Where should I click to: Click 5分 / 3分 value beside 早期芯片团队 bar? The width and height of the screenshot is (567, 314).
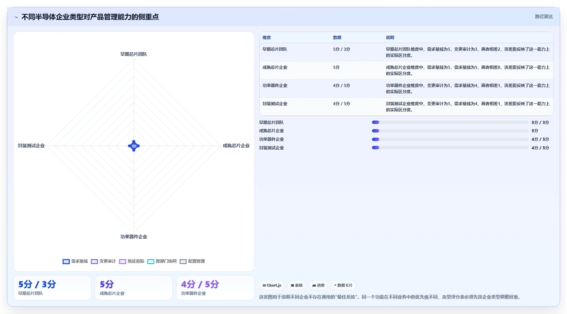[x=540, y=123]
